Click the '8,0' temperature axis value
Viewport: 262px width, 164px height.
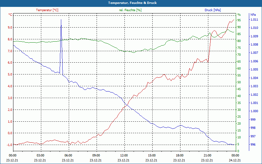tap(10, 39)
